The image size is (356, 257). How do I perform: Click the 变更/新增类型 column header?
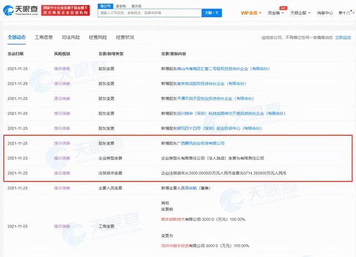[111, 54]
